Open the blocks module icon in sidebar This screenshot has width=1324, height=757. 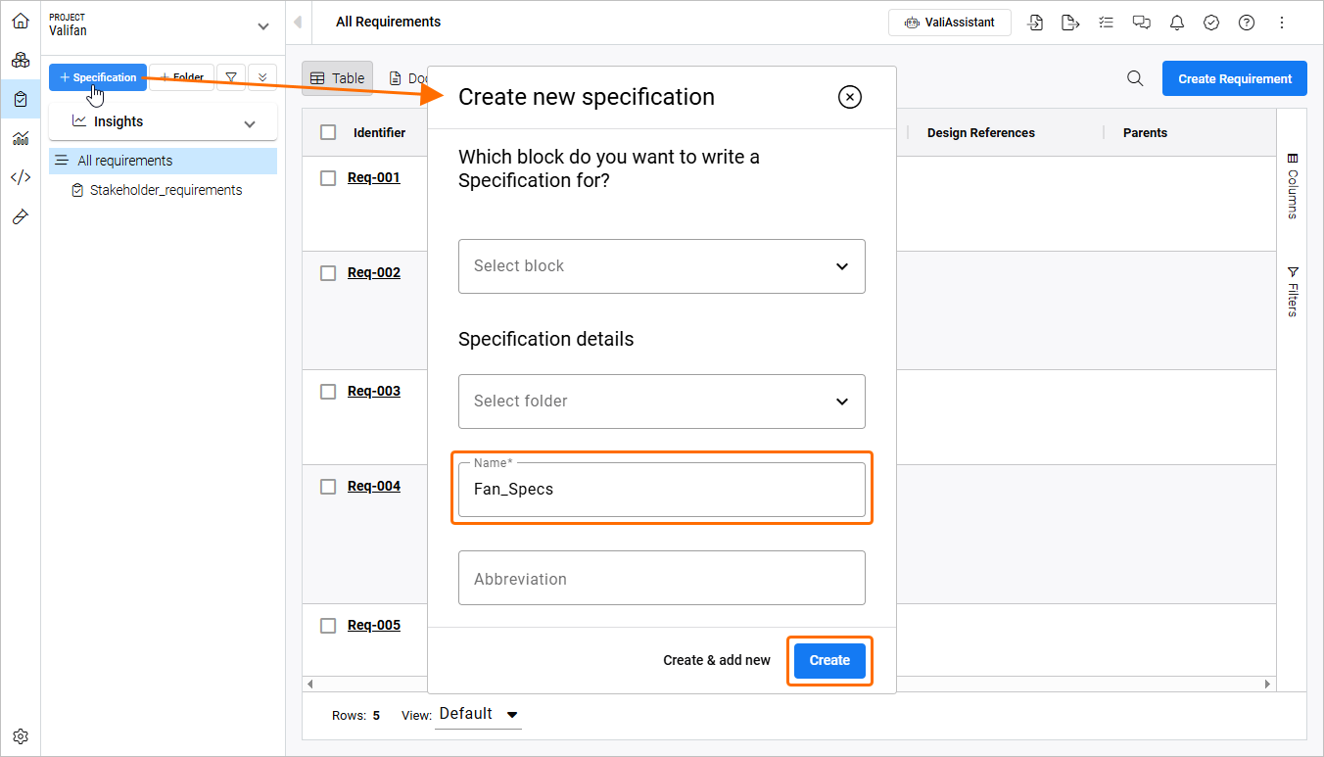click(21, 60)
